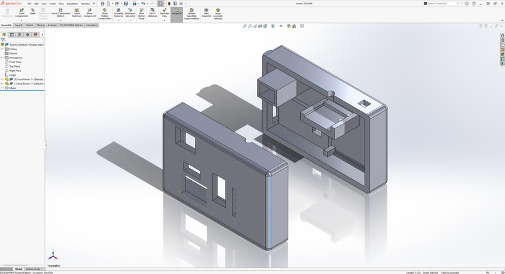Select the Mate tool
505x274 pixels.
click(33, 12)
